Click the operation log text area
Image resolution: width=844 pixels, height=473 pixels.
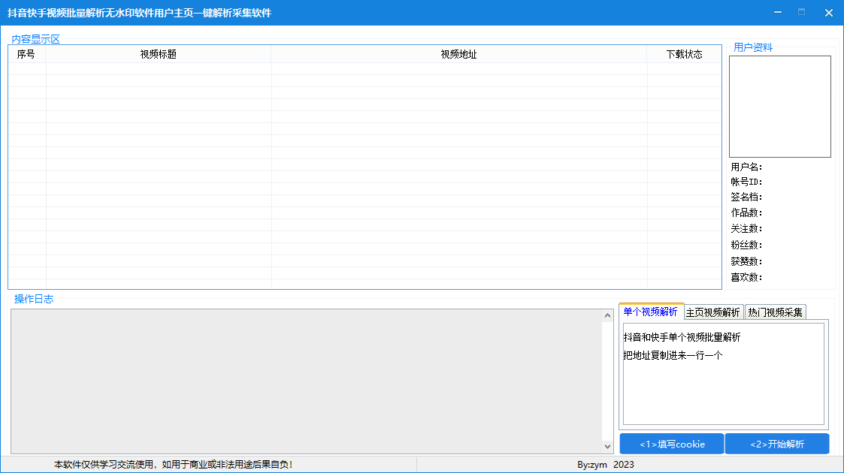point(307,381)
